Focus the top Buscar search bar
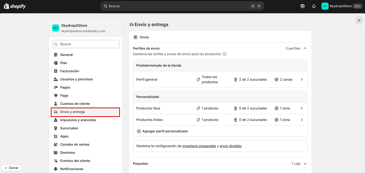Image resolution: width=365 pixels, height=173 pixels. (x=182, y=6)
